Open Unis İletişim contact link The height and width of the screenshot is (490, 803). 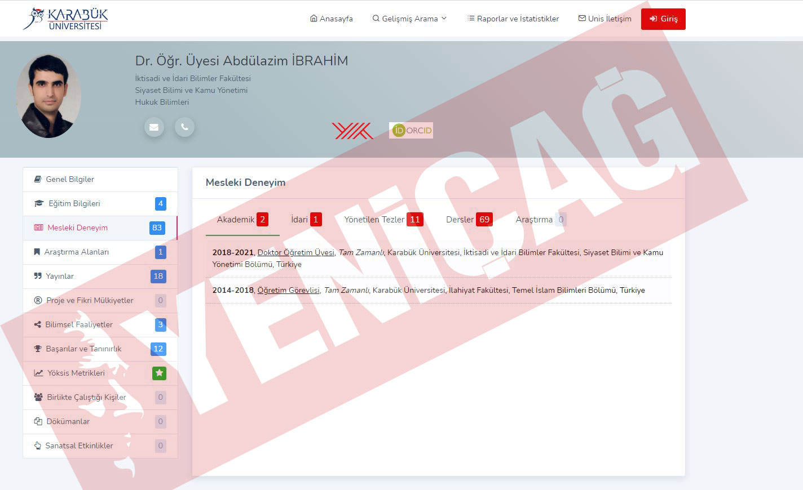pyautogui.click(x=605, y=19)
